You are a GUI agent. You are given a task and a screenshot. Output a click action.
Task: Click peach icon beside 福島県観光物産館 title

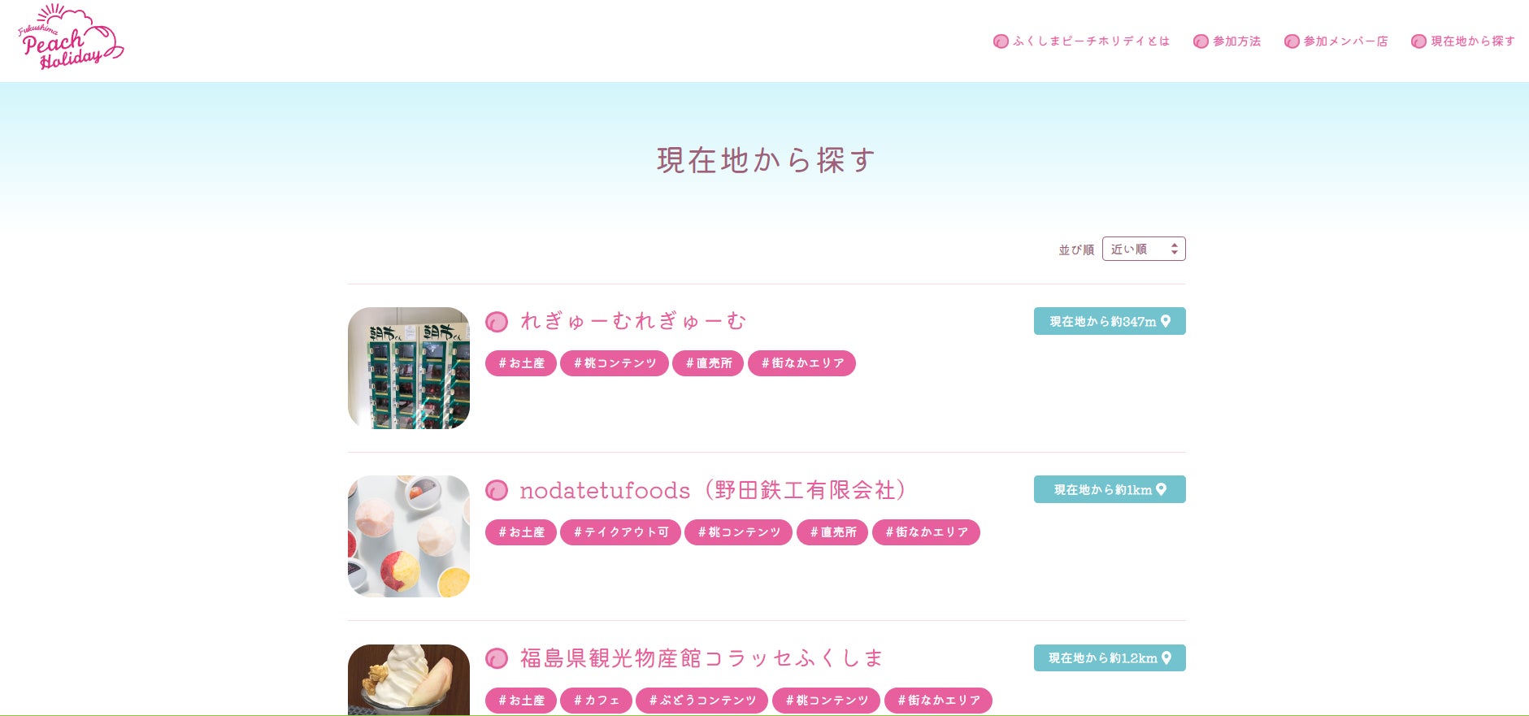click(497, 658)
